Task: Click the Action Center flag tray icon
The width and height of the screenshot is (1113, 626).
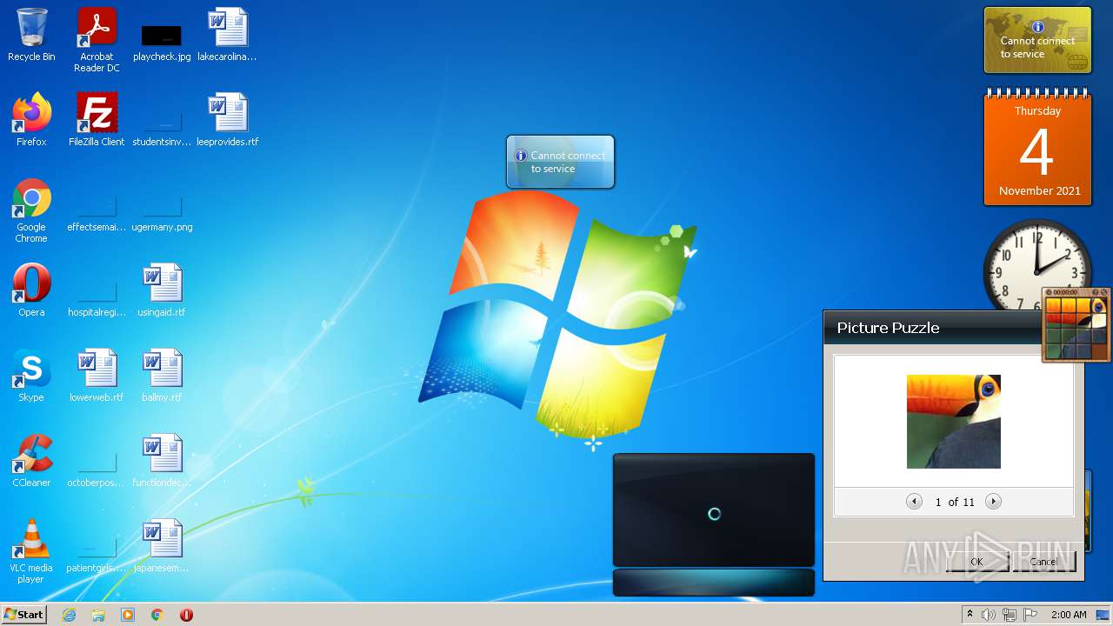Action: pyautogui.click(x=1030, y=615)
